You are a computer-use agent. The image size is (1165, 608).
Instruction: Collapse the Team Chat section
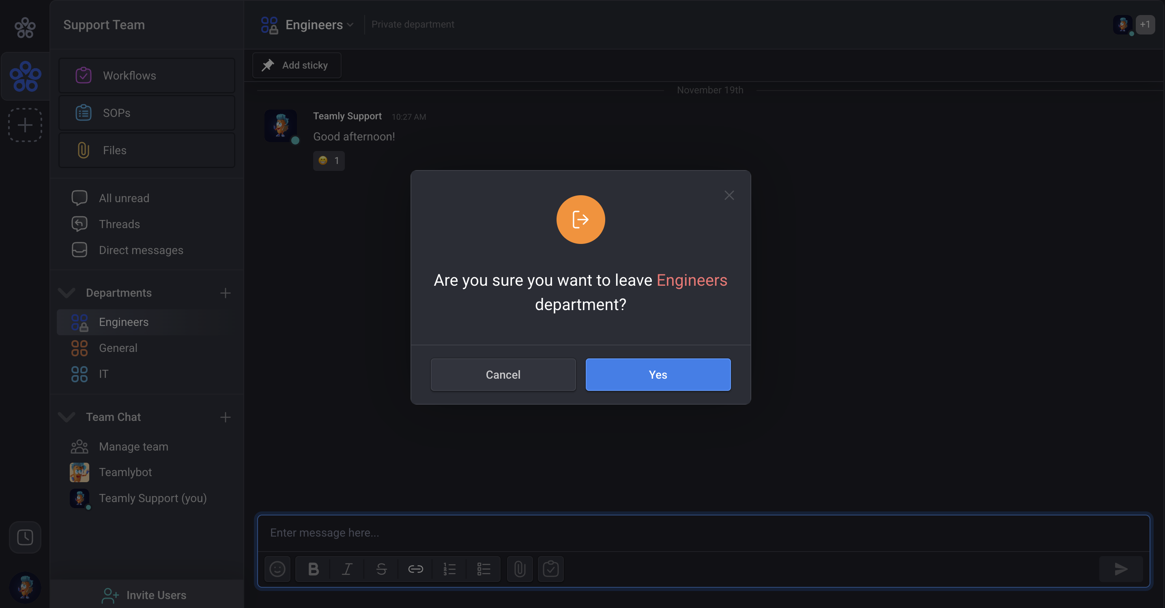pyautogui.click(x=67, y=417)
